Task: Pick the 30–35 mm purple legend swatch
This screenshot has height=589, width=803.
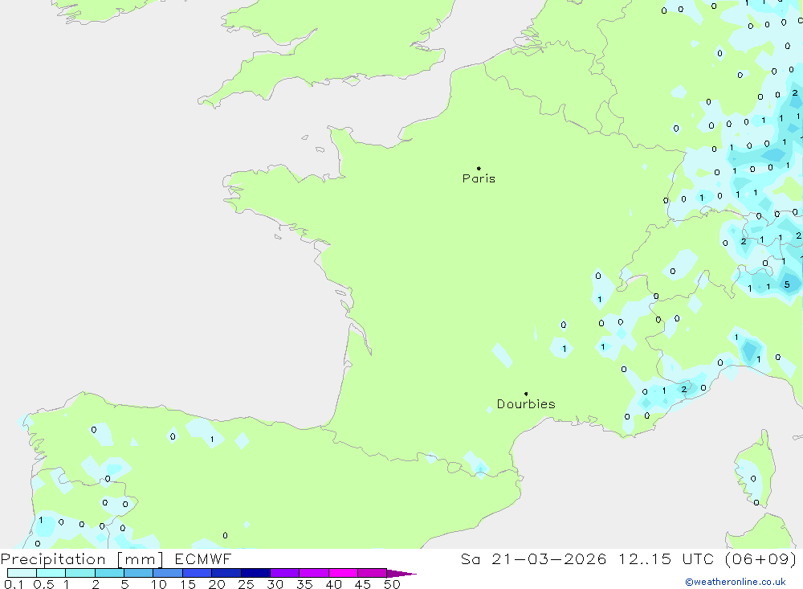Action: (284, 573)
